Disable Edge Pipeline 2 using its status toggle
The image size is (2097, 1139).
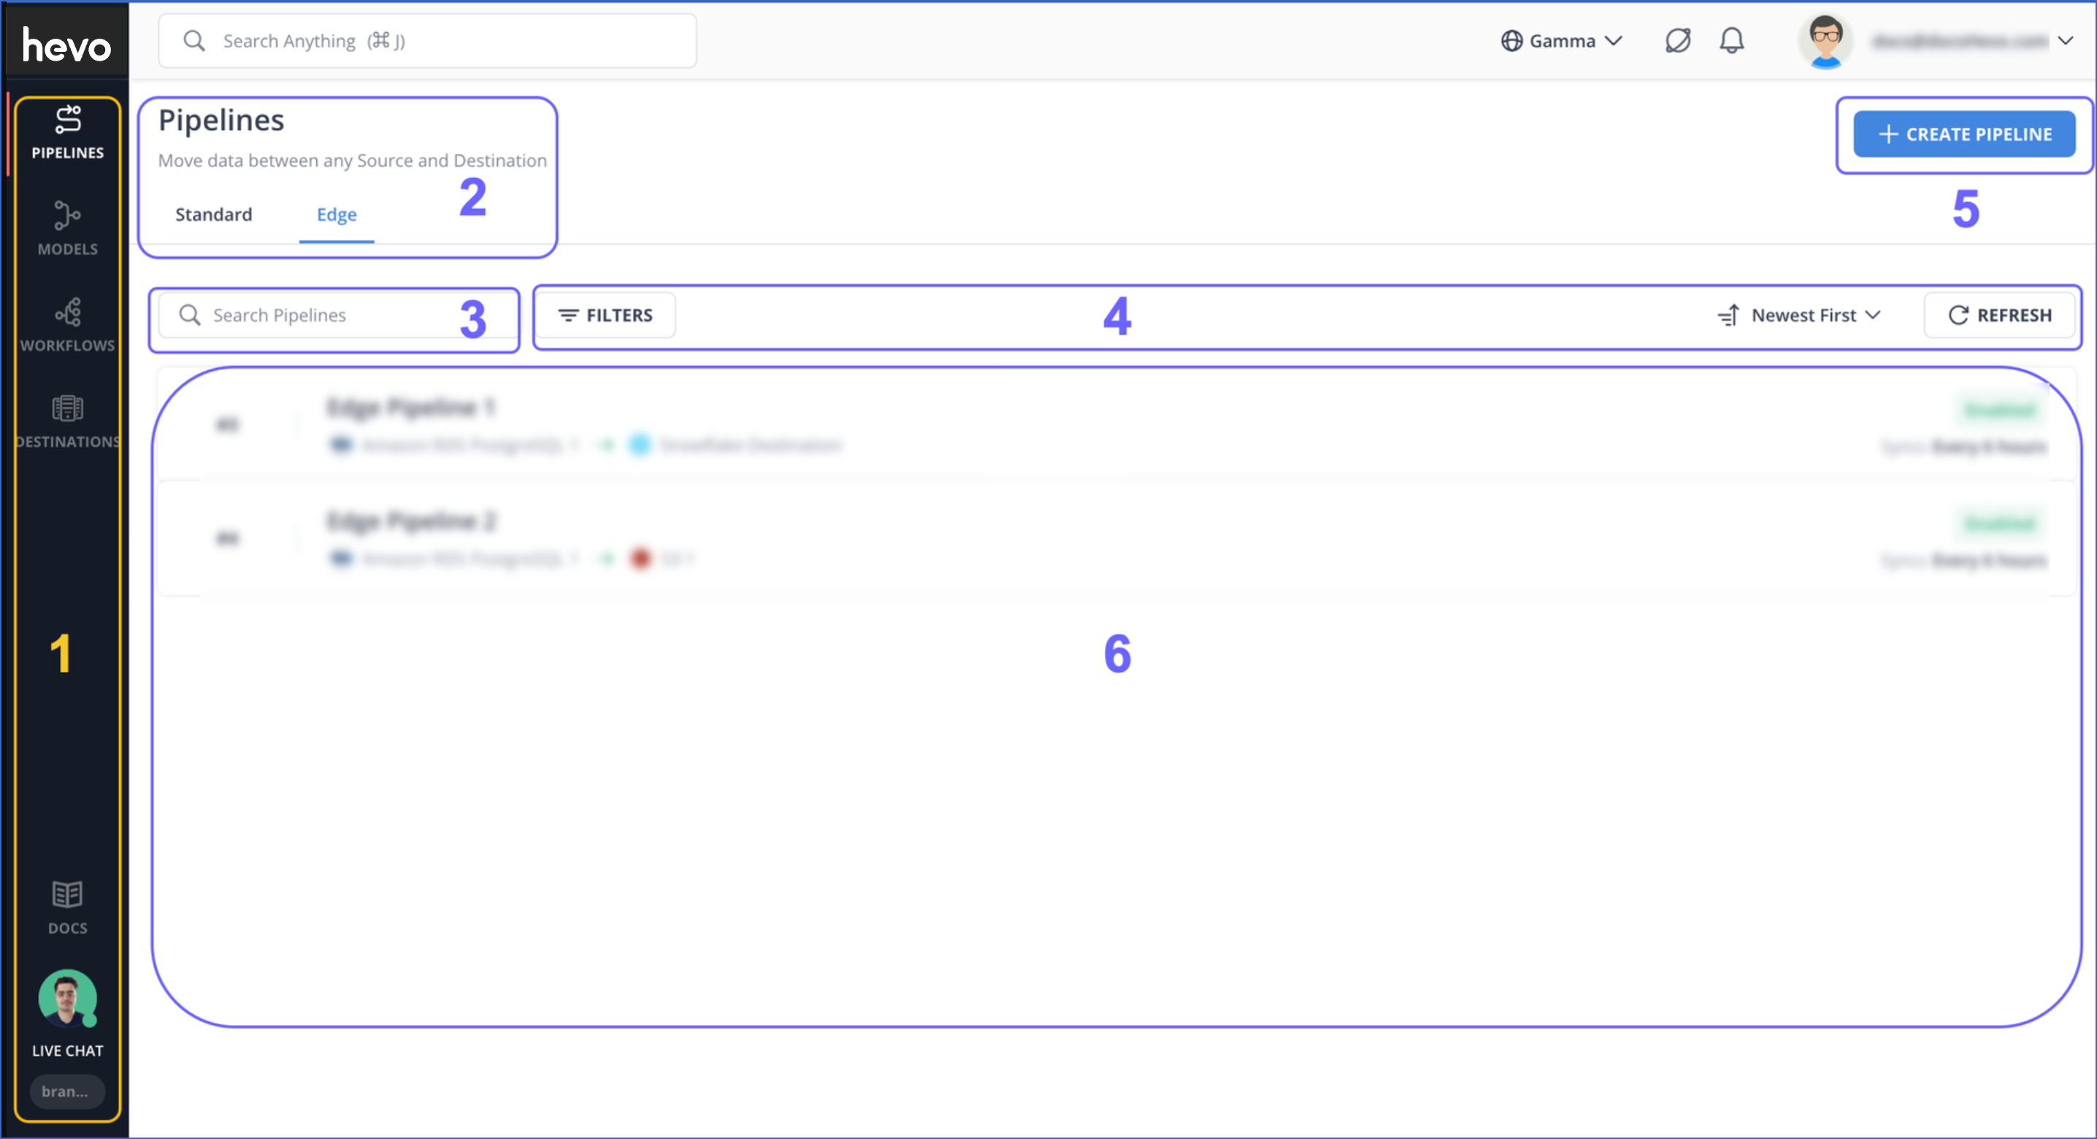[2000, 523]
